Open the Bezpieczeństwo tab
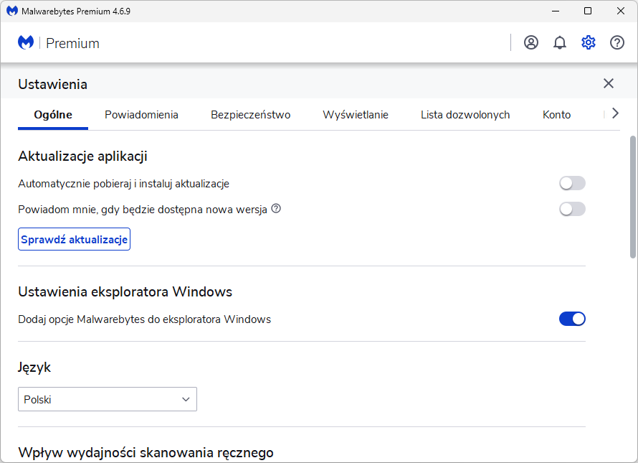The image size is (638, 463). (250, 115)
